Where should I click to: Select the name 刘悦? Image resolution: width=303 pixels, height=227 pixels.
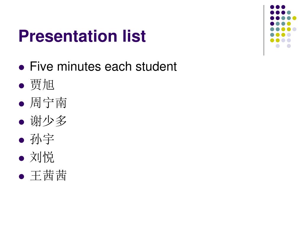click(42, 157)
